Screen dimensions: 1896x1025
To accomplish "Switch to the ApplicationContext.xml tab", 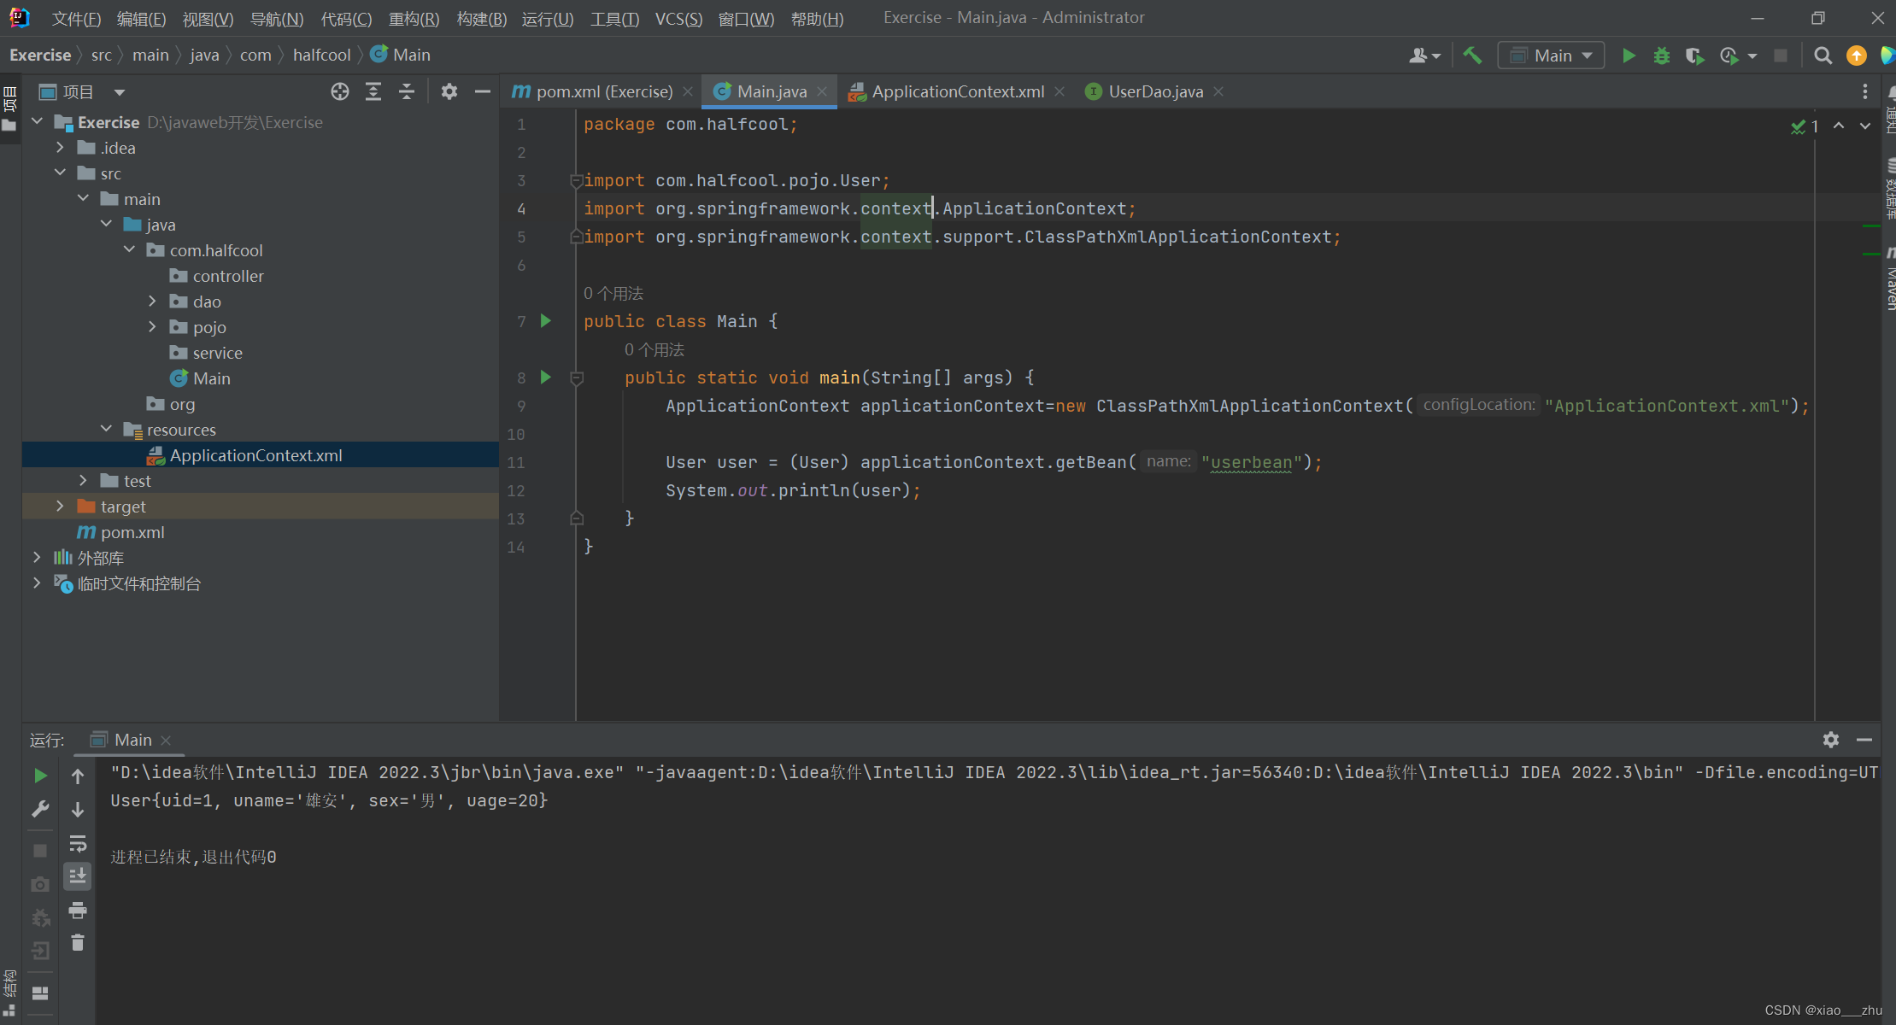I will (x=955, y=91).
